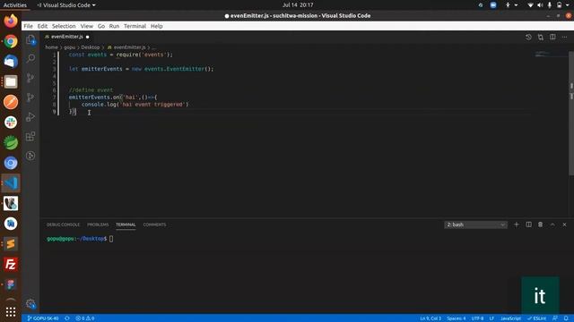This screenshot has width=574, height=322.
Task: Split the terminal panel
Action: pyautogui.click(x=528, y=225)
